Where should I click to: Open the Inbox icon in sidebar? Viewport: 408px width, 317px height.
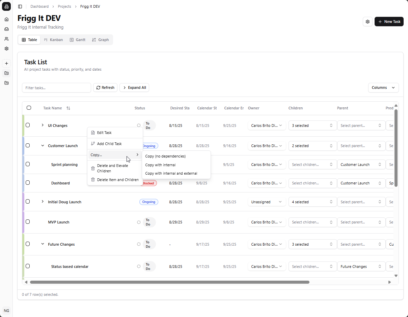[x=6, y=29]
